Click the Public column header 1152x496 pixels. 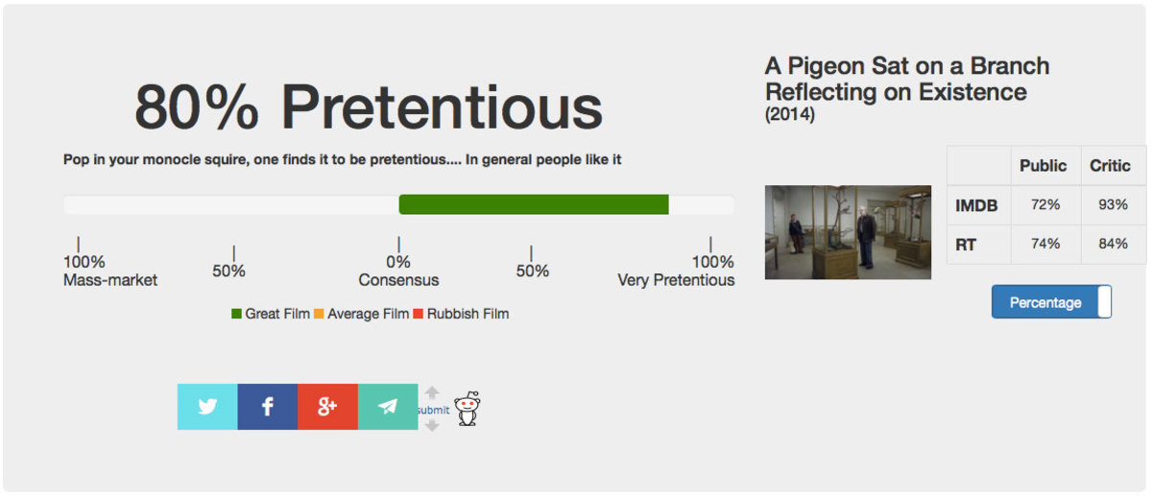(x=1043, y=165)
